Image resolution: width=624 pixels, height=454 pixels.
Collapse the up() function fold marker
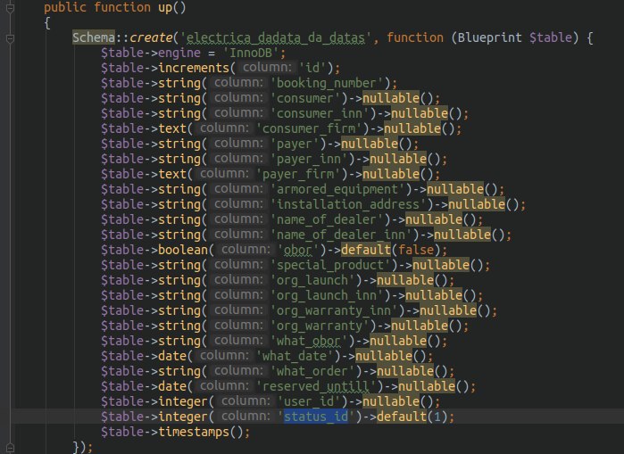10,8
